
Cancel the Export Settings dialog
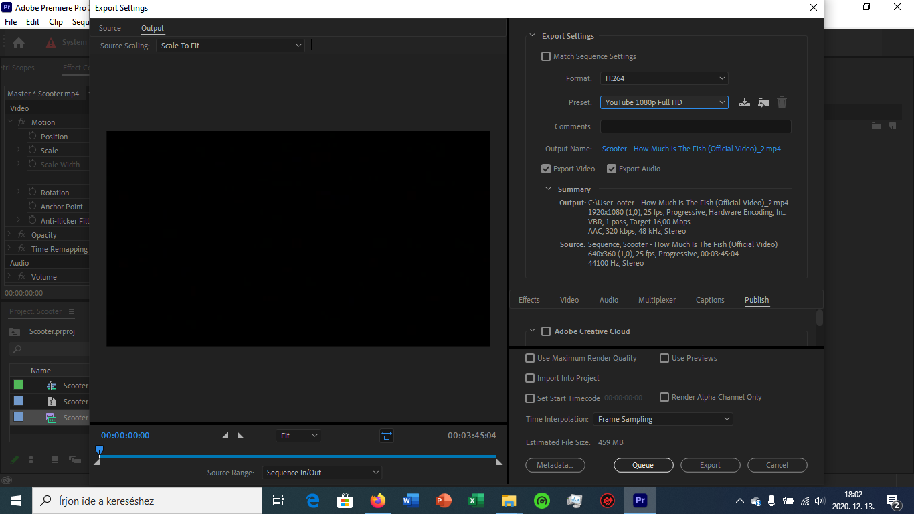pos(778,465)
